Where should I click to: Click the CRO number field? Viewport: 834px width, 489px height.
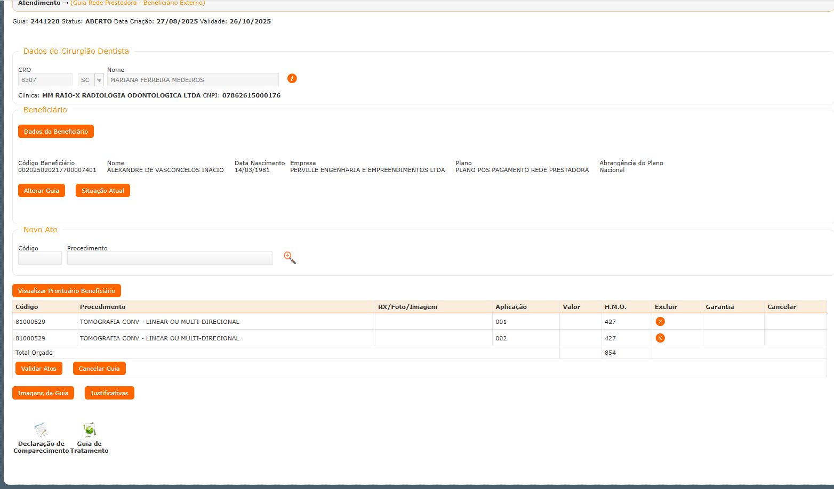45,80
